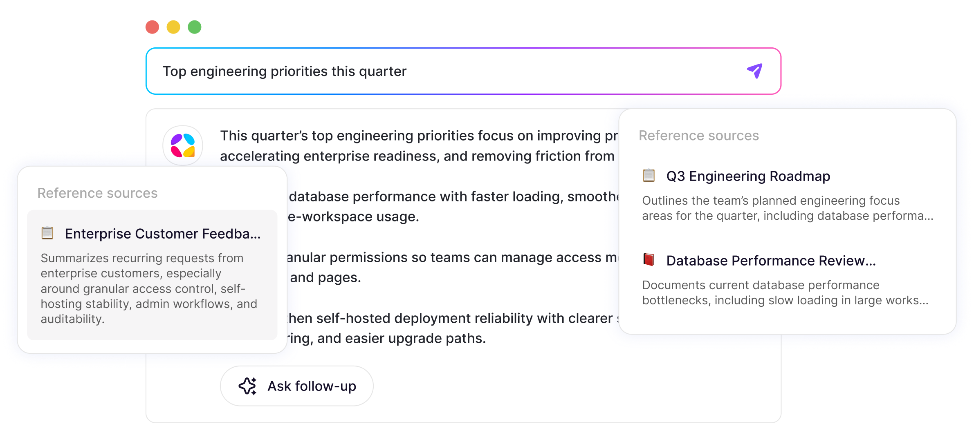Viewport: 974px width, 433px height.
Task: Click the highlighted Enterprise Customer Feedback card description
Action: pos(149,289)
